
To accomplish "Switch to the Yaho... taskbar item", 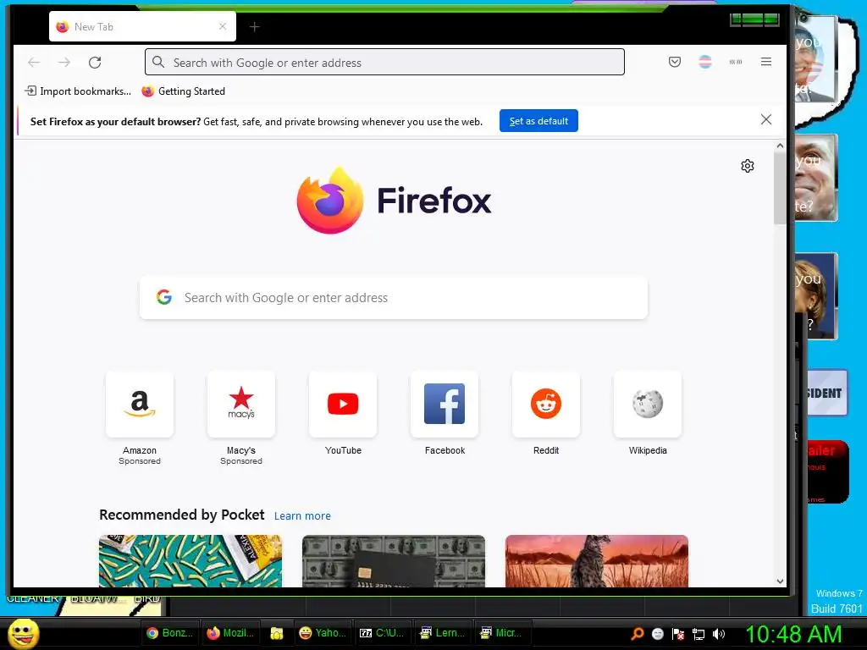I will pos(323,633).
